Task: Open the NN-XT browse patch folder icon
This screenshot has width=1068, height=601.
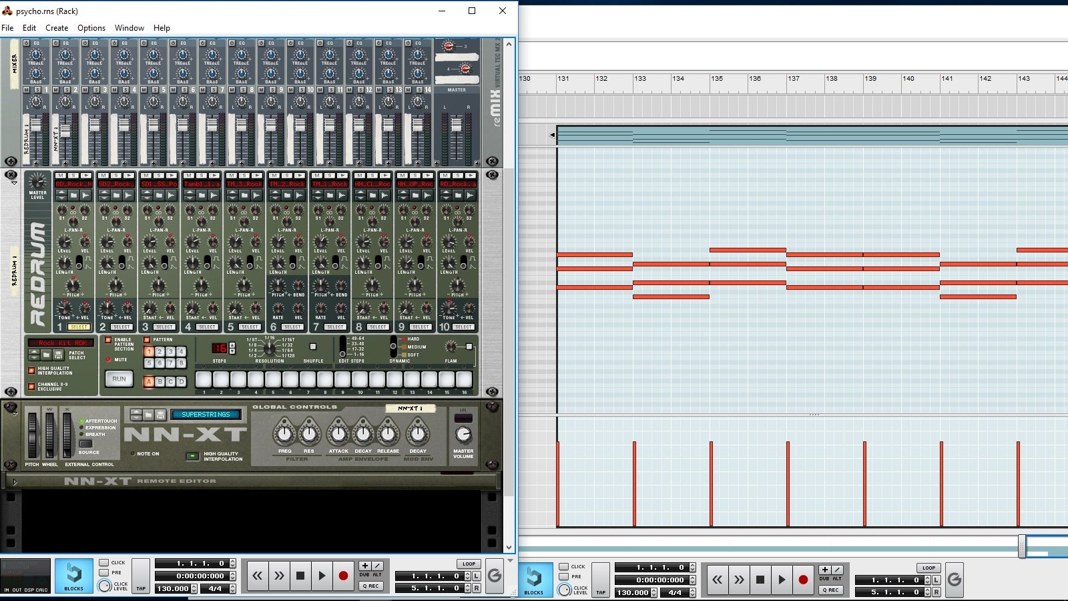Action: 148,415
